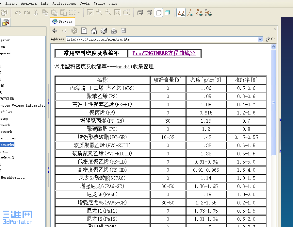Open the Pro/ENGINEER方程曲线>> link
Image resolution: width=293 pixels, height=227 pixels.
(x=164, y=53)
